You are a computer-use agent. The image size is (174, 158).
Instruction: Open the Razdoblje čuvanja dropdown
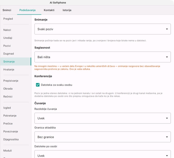102,118
